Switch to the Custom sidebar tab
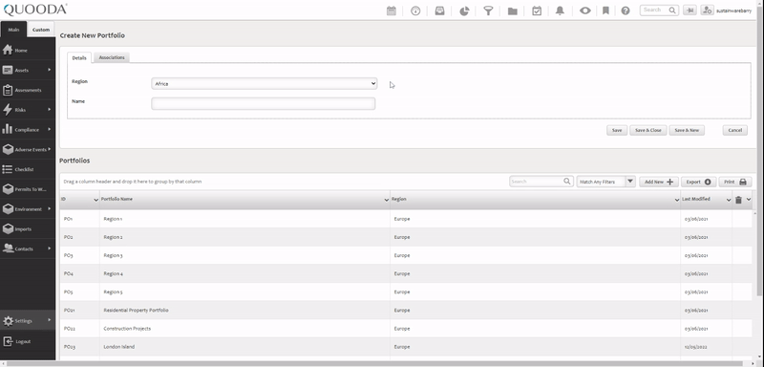764x367 pixels. [41, 30]
